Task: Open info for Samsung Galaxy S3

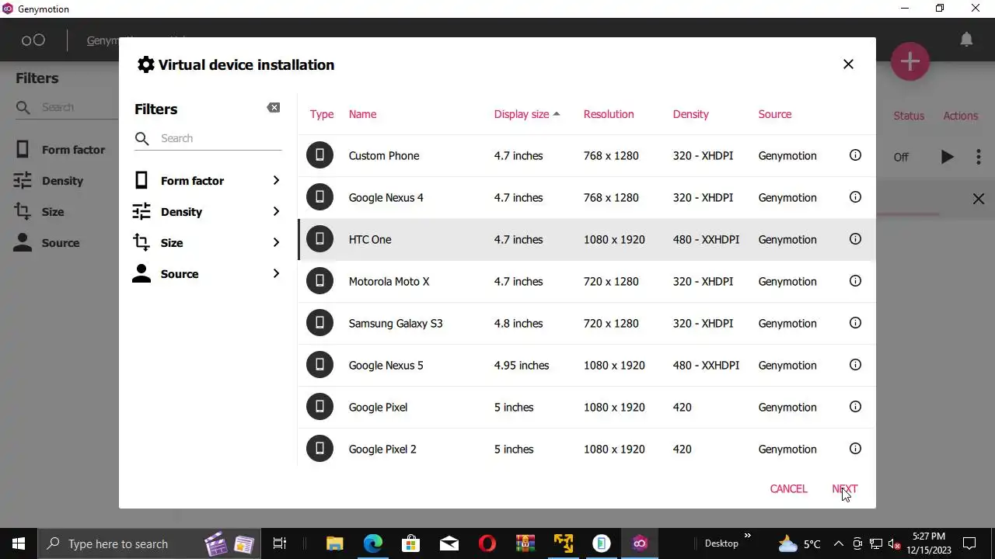Action: tap(855, 323)
